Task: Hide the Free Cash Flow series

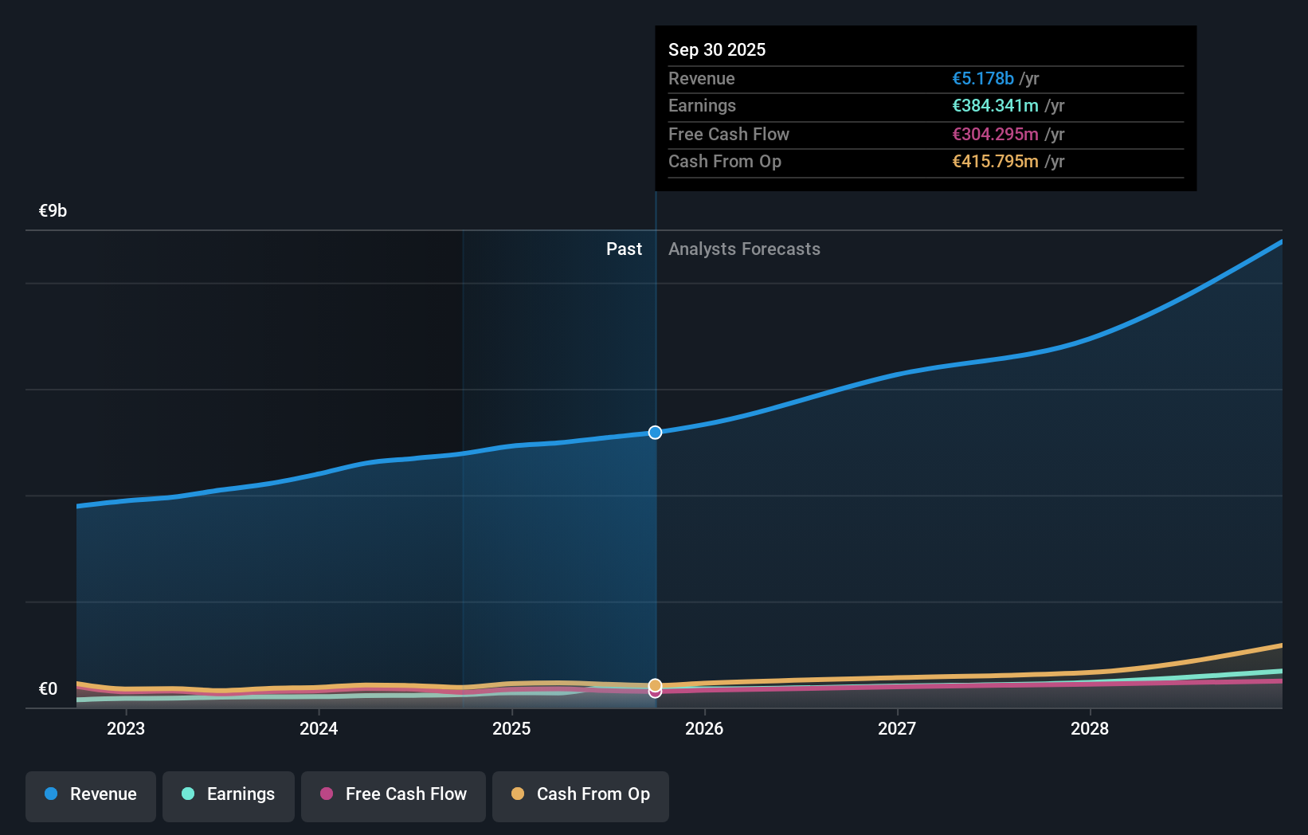Action: 394,794
